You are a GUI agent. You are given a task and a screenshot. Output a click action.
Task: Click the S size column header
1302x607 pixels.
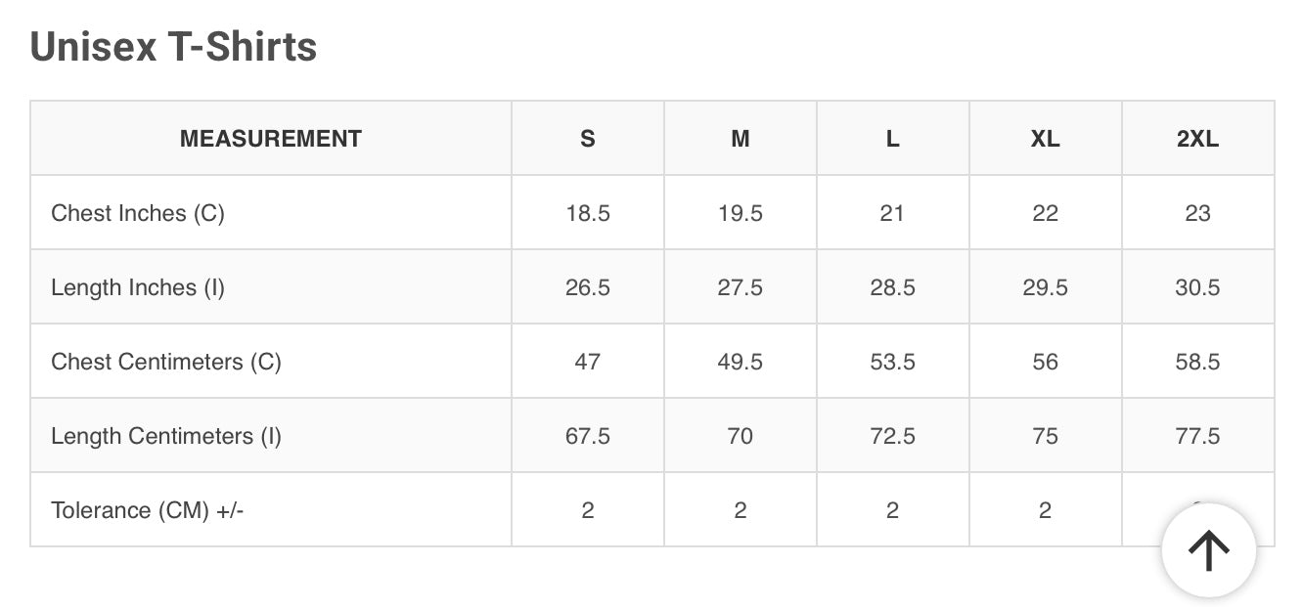[587, 139]
